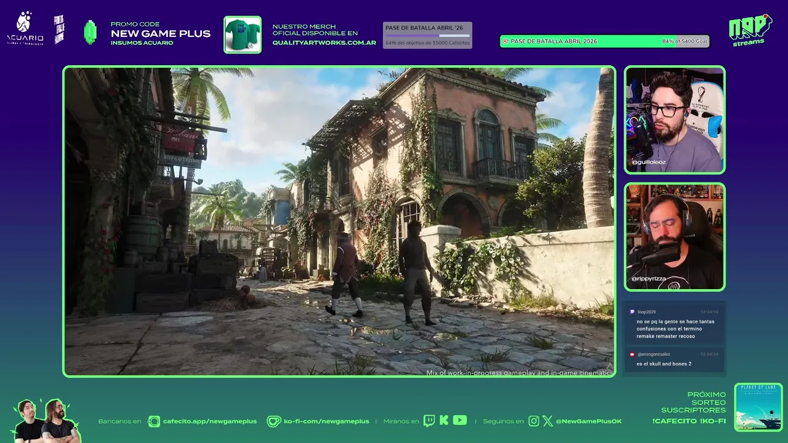Click the Miranos en label
Viewport: 788px width, 443px height.
pos(401,421)
